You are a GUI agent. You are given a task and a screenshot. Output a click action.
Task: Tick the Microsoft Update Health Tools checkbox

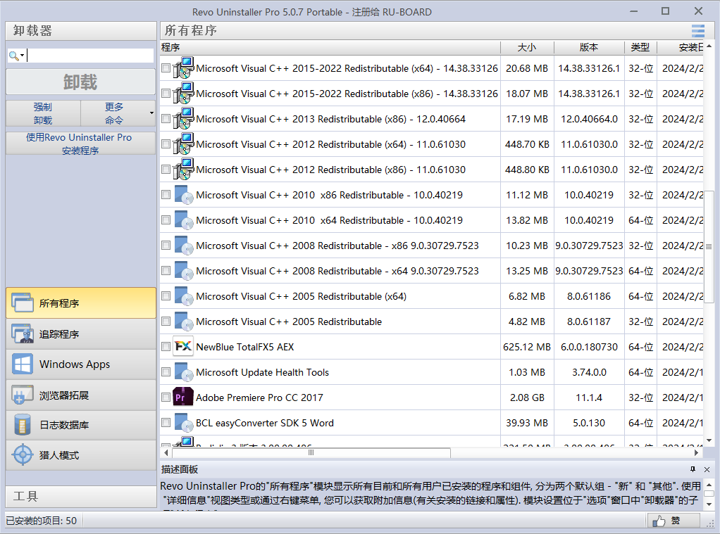tap(166, 372)
